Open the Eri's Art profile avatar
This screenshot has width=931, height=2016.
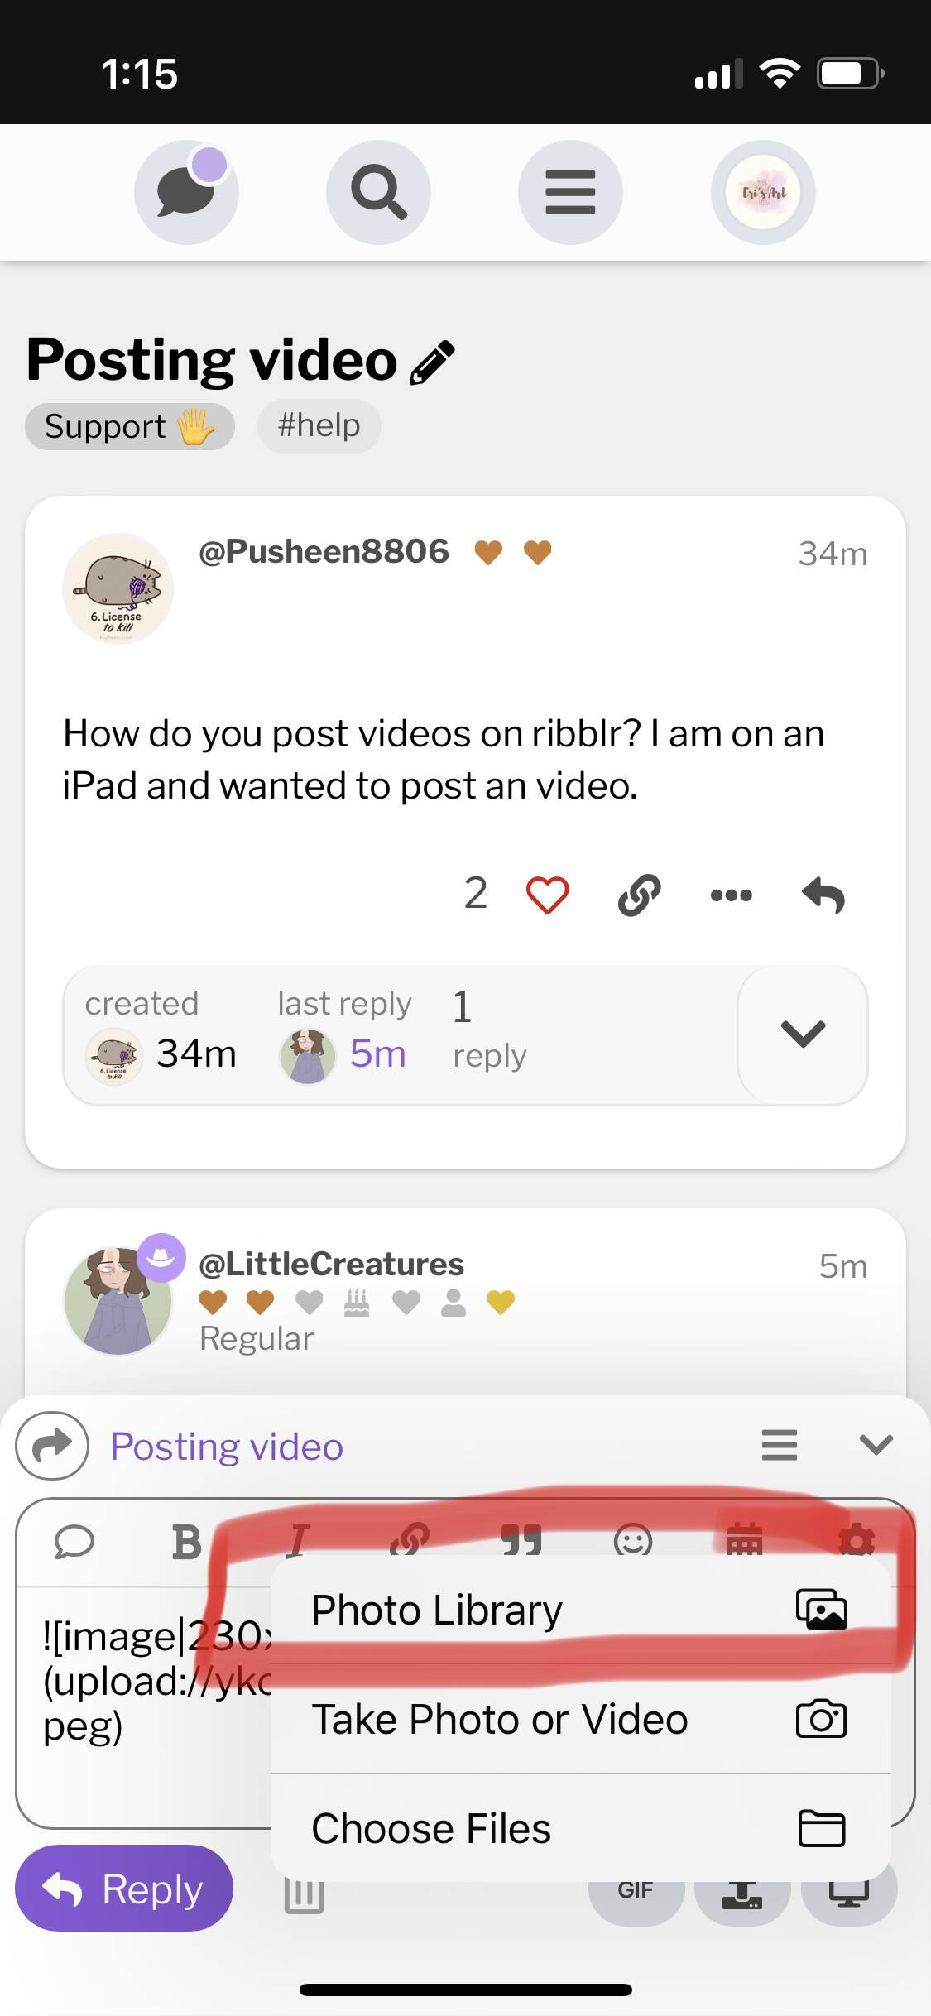tap(763, 192)
